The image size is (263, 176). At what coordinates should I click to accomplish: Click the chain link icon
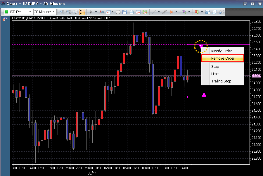click(x=164, y=12)
